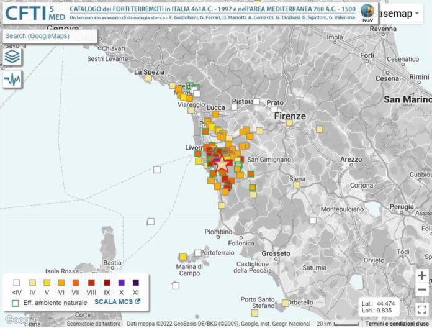Open the map layers panel icon

point(12,57)
